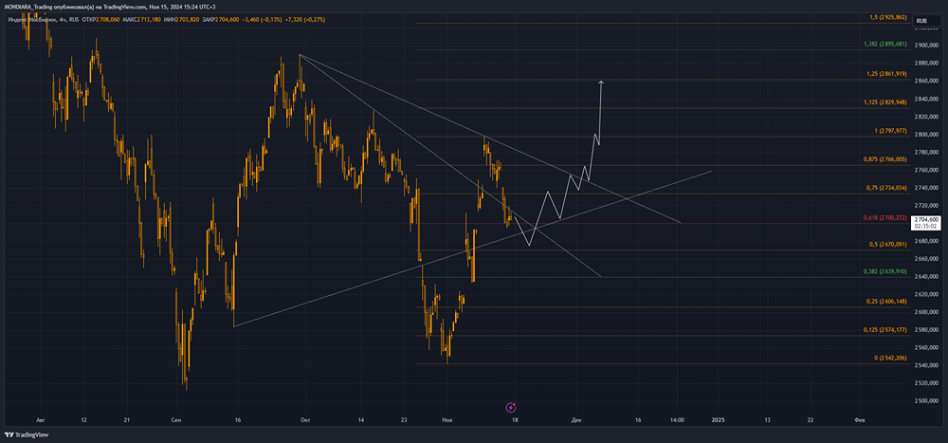Click the close price value 2 704,600
948x443 pixels.
tap(227, 19)
